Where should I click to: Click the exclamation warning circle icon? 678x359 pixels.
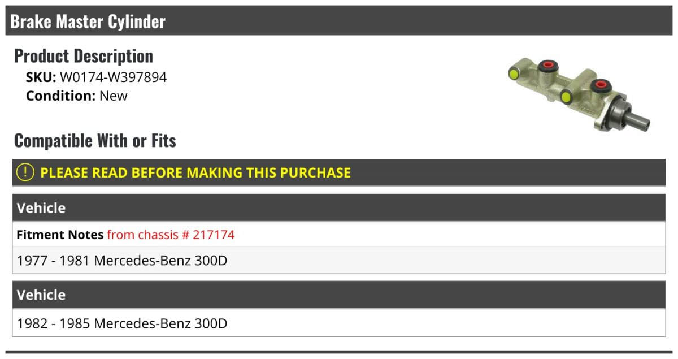25,172
